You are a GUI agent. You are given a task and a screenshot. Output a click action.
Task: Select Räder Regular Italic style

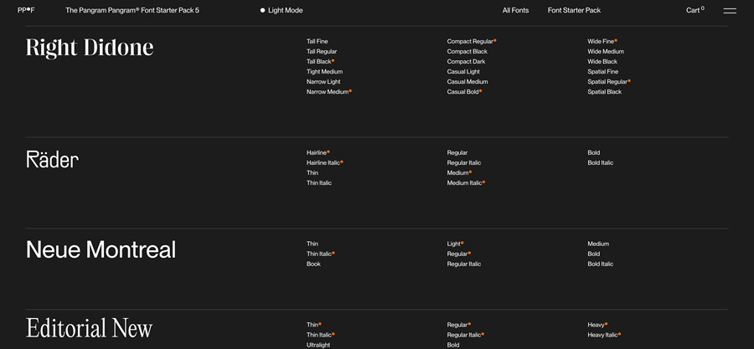coord(463,162)
